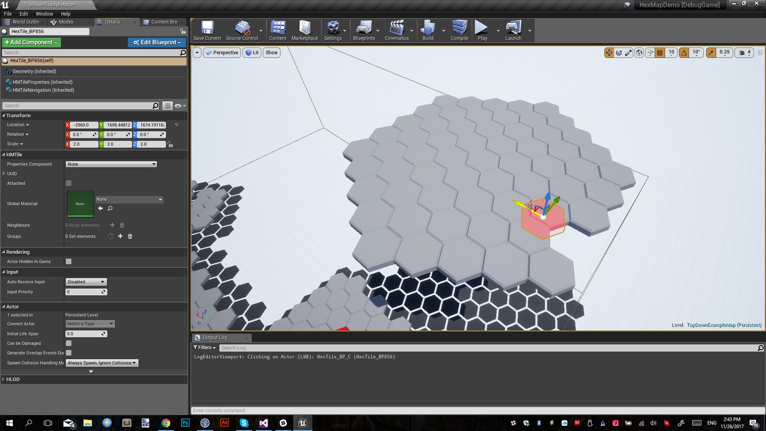Start the game using the Play icon

(x=481, y=29)
